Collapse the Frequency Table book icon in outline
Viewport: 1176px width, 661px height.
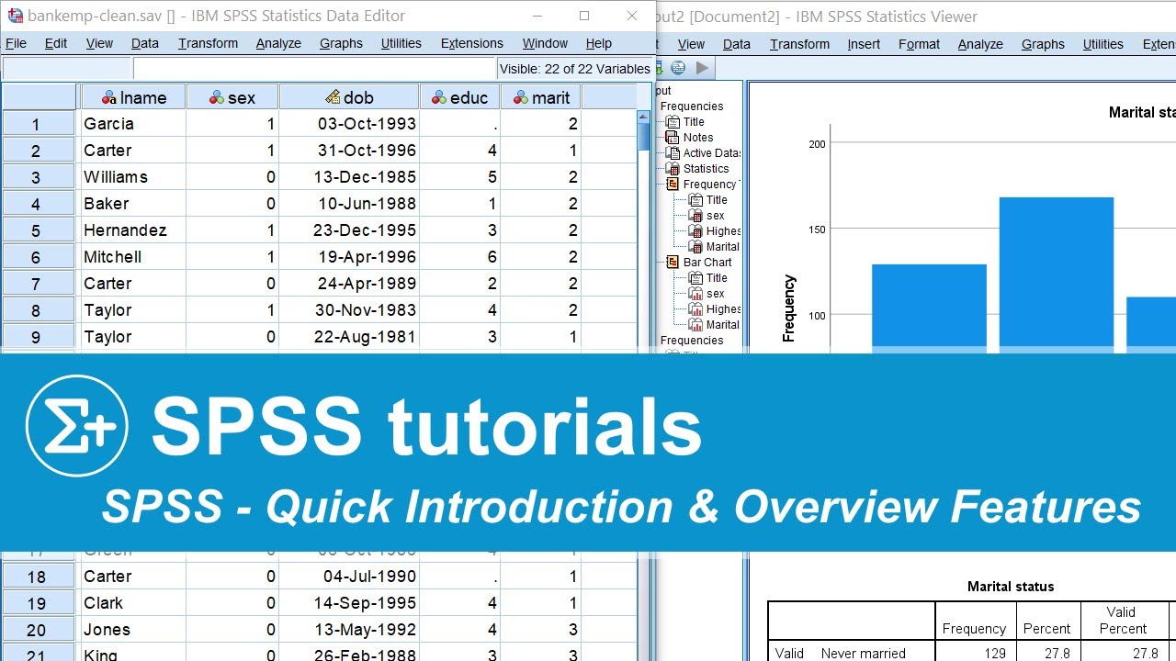[x=673, y=185]
